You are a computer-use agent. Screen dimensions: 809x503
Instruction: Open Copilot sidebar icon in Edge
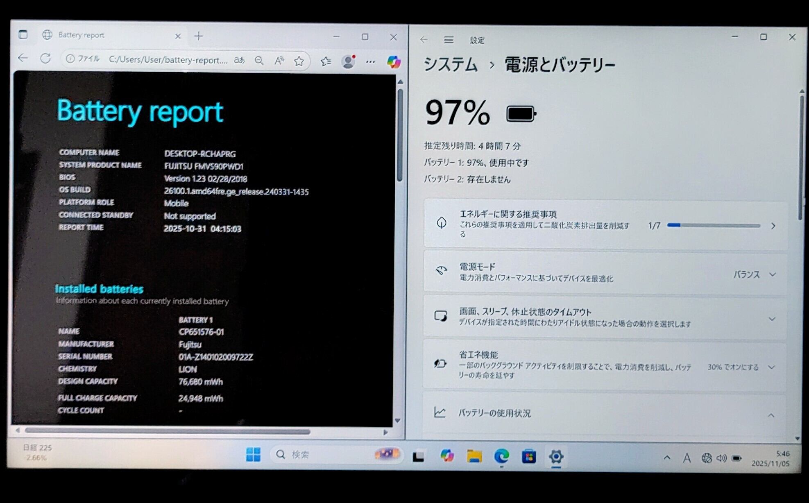click(394, 62)
